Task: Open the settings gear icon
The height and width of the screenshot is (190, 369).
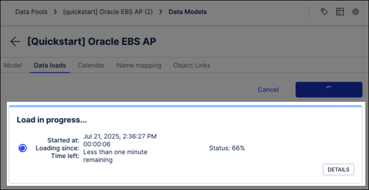Action: tap(355, 12)
